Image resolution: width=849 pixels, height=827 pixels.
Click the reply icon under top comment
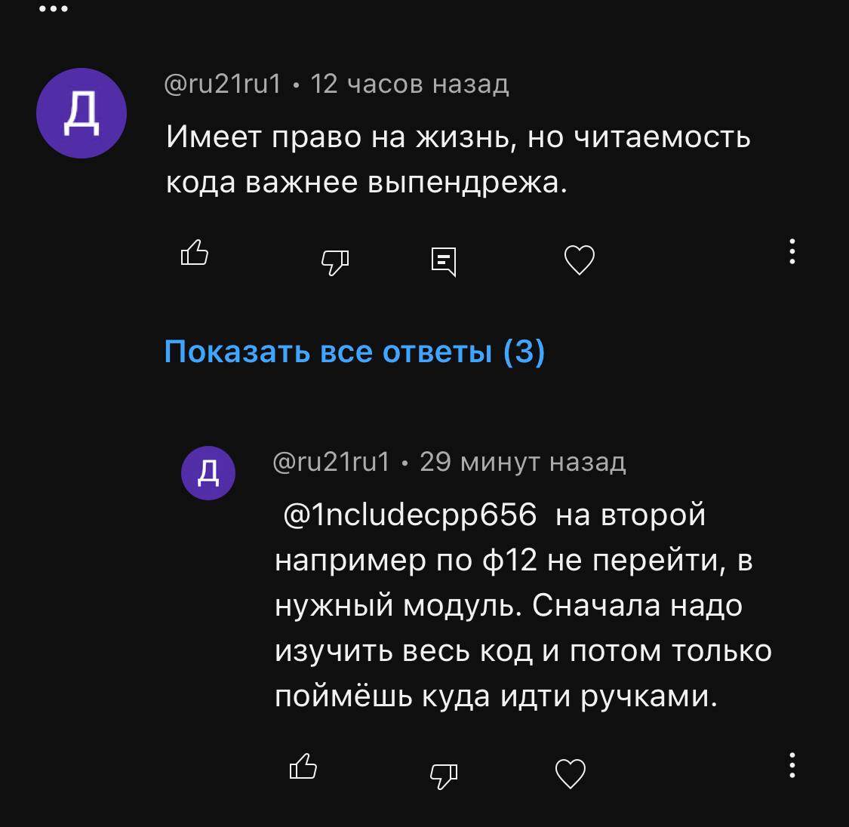(443, 261)
